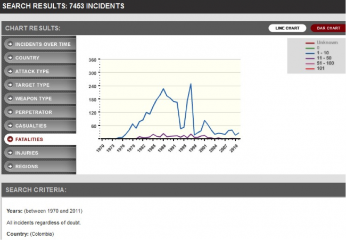This screenshot has width=346, height=240.
Task: Click 'Search Results: 7453 Incidents' heading
Action: pos(63,6)
